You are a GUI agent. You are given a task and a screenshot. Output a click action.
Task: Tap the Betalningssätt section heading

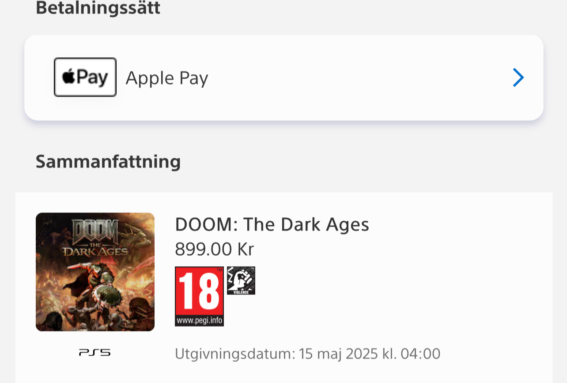point(98,8)
